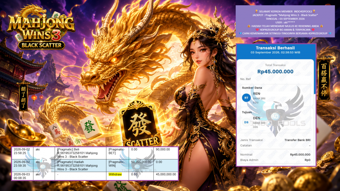Click the timestamp 03 September 2026, 02:38:53 WIB
The width and height of the screenshot is (340, 191).
coord(275,52)
